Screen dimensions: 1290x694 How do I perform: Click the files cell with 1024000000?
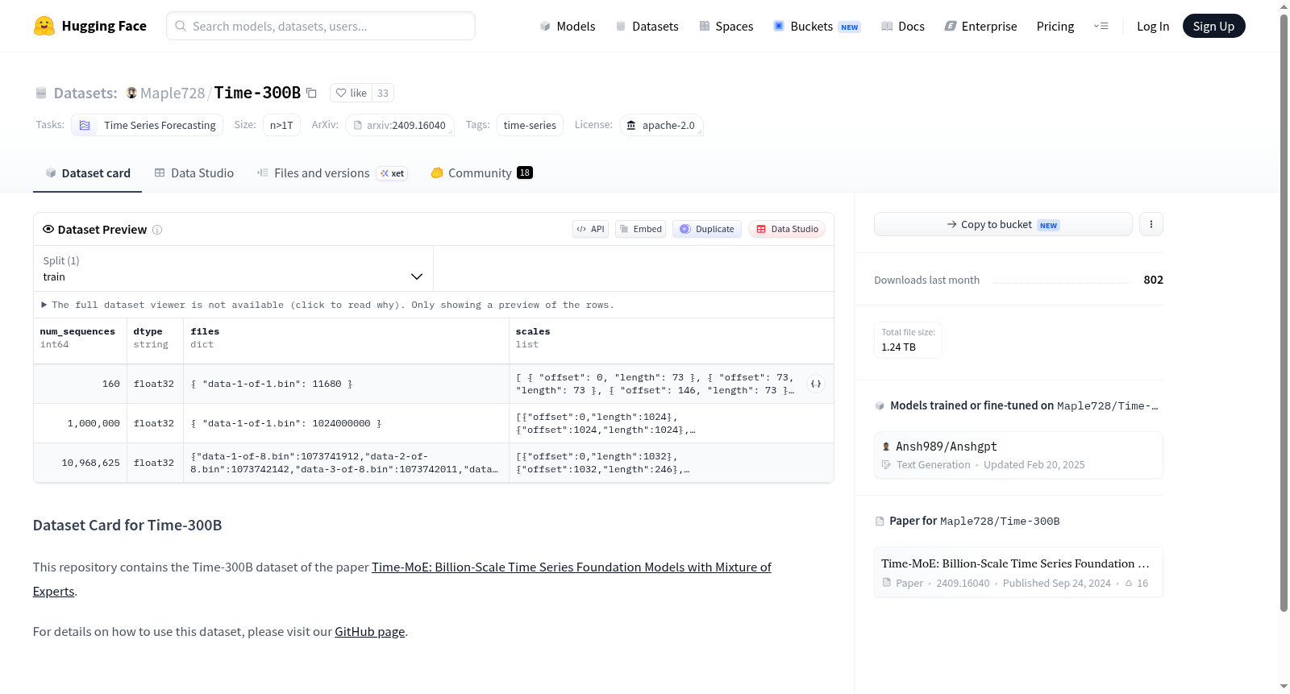346,424
